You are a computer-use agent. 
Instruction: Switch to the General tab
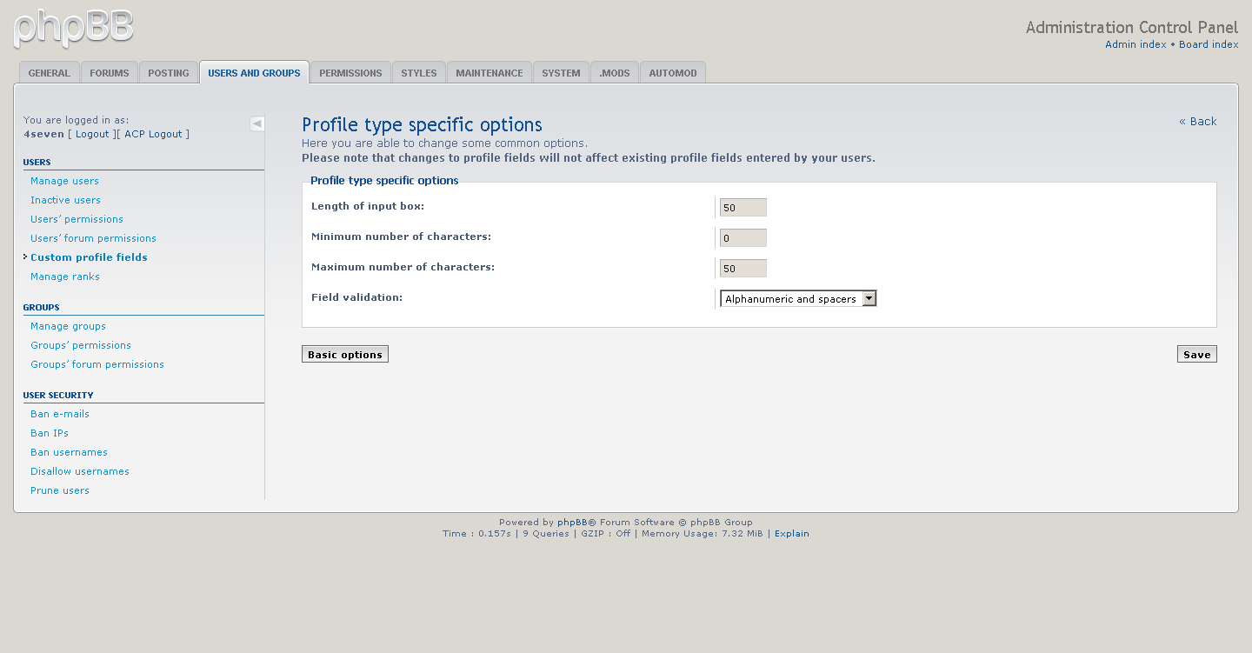pyautogui.click(x=50, y=73)
